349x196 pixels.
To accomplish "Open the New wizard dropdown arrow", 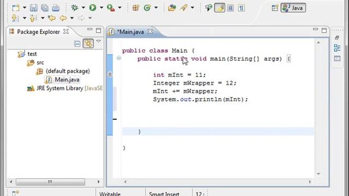I will (25, 8).
